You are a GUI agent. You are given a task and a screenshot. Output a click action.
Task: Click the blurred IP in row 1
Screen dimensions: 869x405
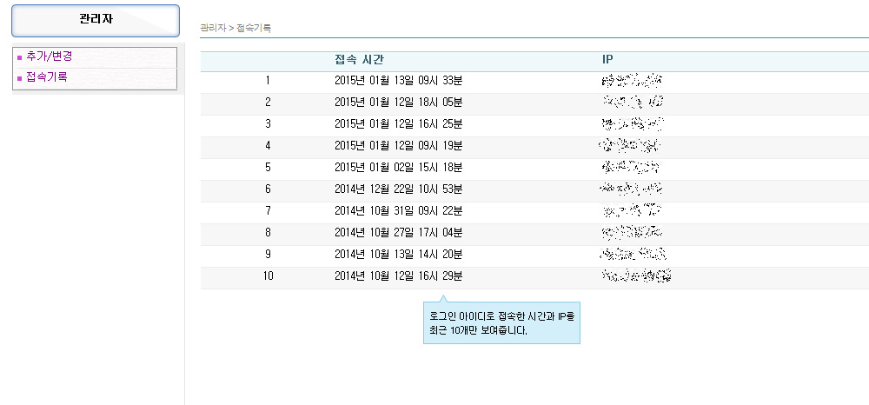point(633,81)
